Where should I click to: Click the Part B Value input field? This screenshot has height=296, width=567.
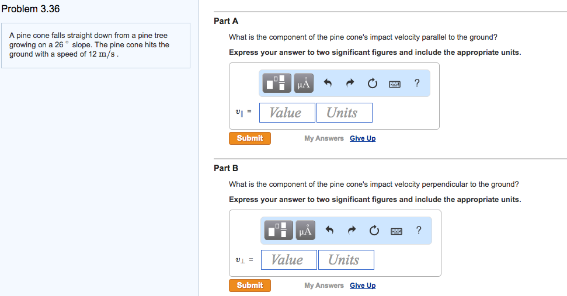coord(288,260)
